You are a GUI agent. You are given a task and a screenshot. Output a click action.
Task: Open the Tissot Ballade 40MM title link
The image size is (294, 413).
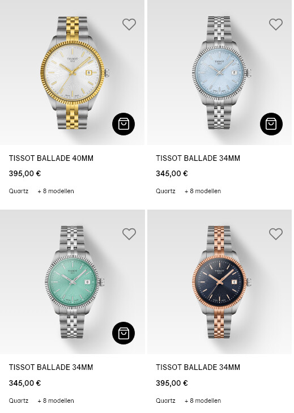pyautogui.click(x=51, y=158)
